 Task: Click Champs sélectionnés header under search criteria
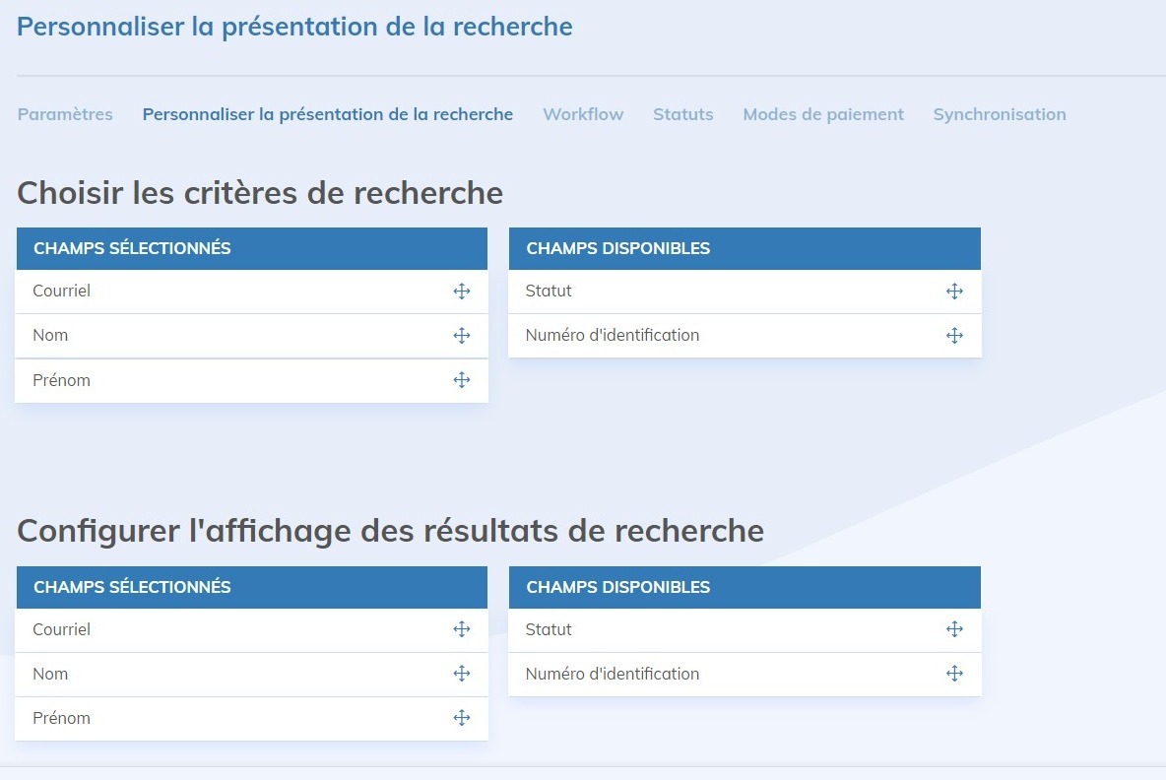pos(132,248)
